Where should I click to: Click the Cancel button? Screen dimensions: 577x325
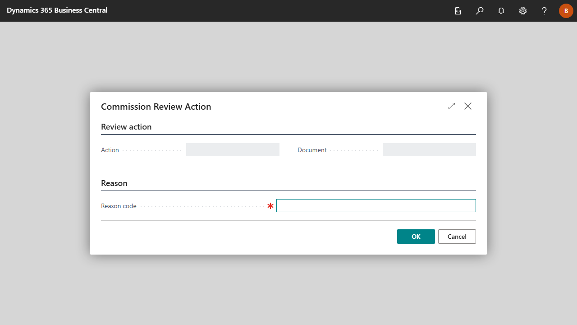click(x=457, y=237)
